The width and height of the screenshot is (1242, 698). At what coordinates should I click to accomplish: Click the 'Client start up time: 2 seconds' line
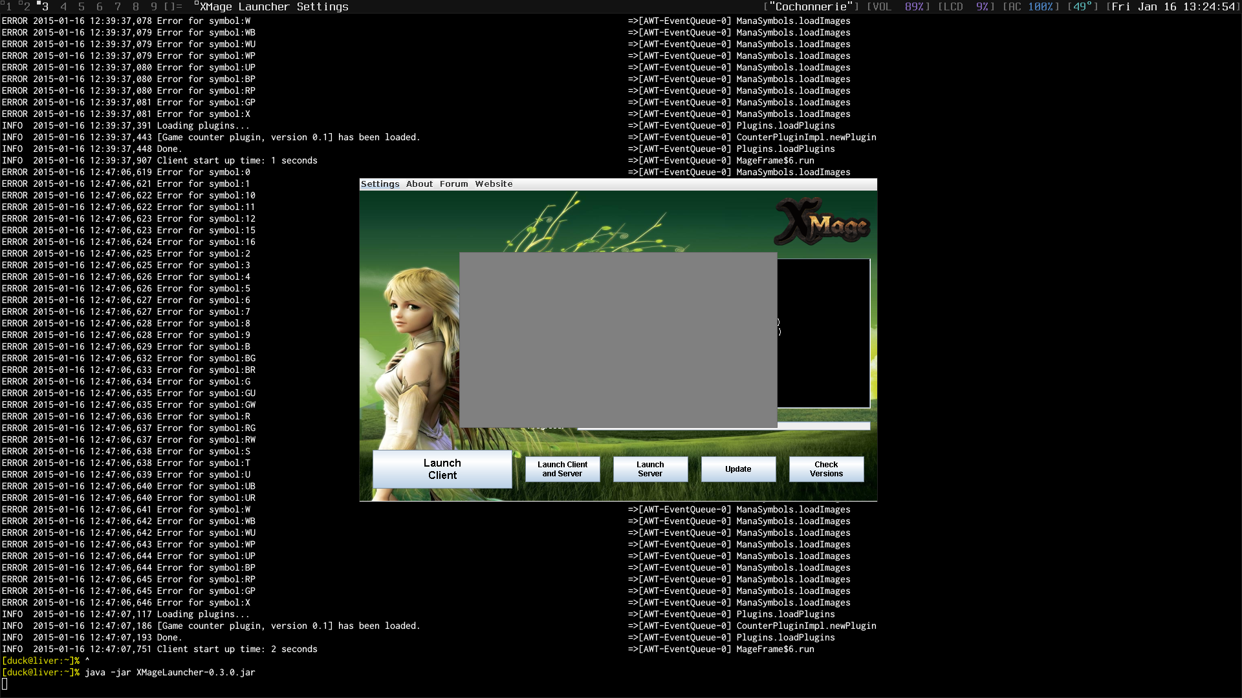tap(237, 650)
